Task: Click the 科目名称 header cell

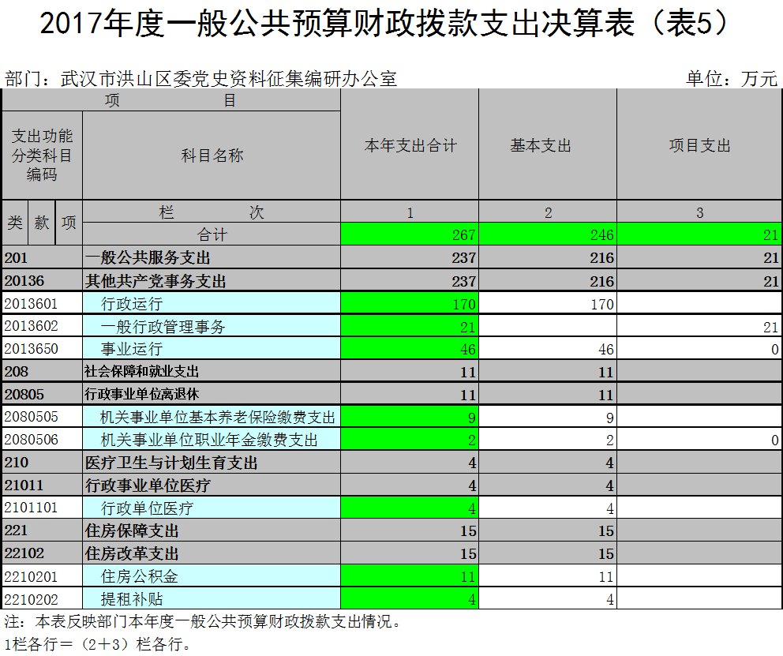Action: point(212,156)
